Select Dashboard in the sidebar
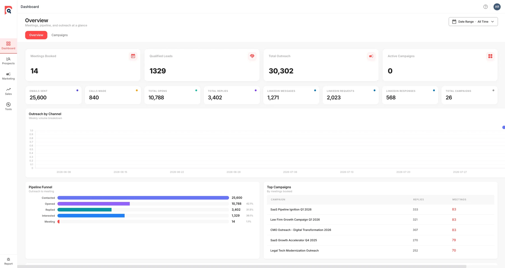Screen dimensions: 505x268 [8, 46]
